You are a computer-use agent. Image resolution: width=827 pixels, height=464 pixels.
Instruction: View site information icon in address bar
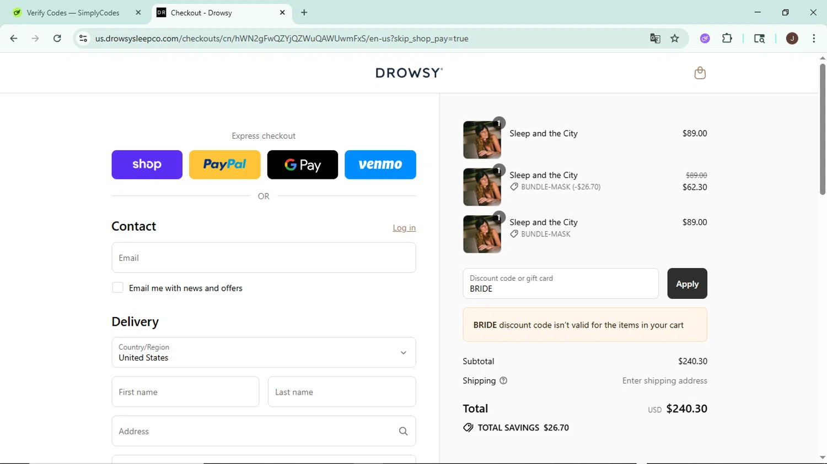83,39
